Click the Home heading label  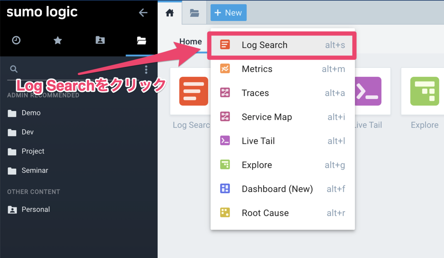pos(191,41)
